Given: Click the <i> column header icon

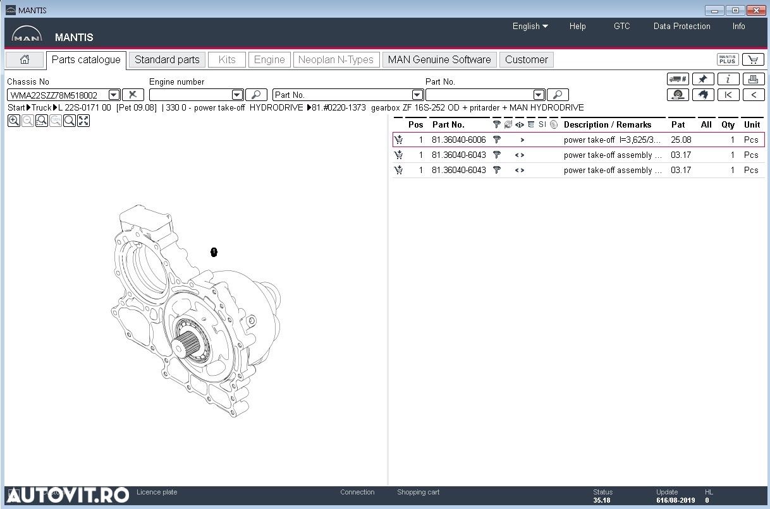Looking at the screenshot, I should coord(520,124).
